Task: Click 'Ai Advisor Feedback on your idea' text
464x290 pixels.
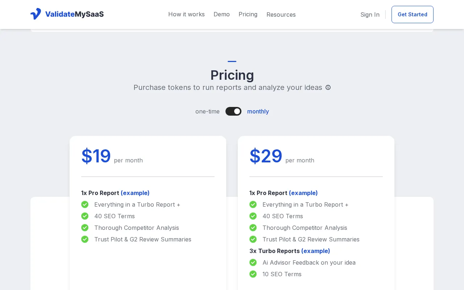Action: (x=309, y=262)
